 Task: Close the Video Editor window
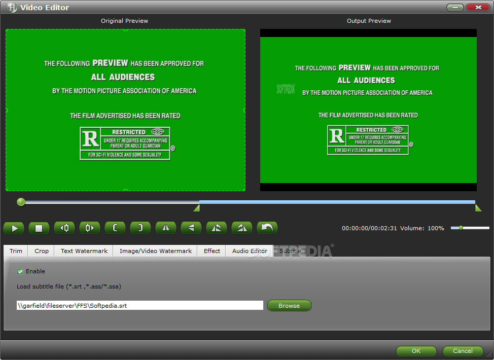[x=478, y=7]
